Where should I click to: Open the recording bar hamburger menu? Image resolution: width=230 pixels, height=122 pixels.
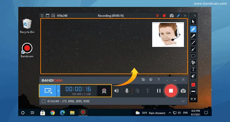tap(42, 16)
